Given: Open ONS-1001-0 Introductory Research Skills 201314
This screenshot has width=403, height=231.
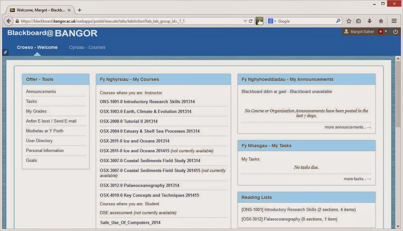Looking at the screenshot, I should (x=147, y=102).
